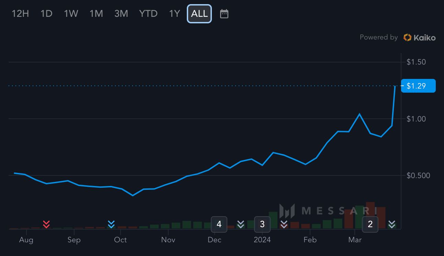This screenshot has height=256, width=444.
Task: Select the 1D time range
Action: tap(46, 14)
